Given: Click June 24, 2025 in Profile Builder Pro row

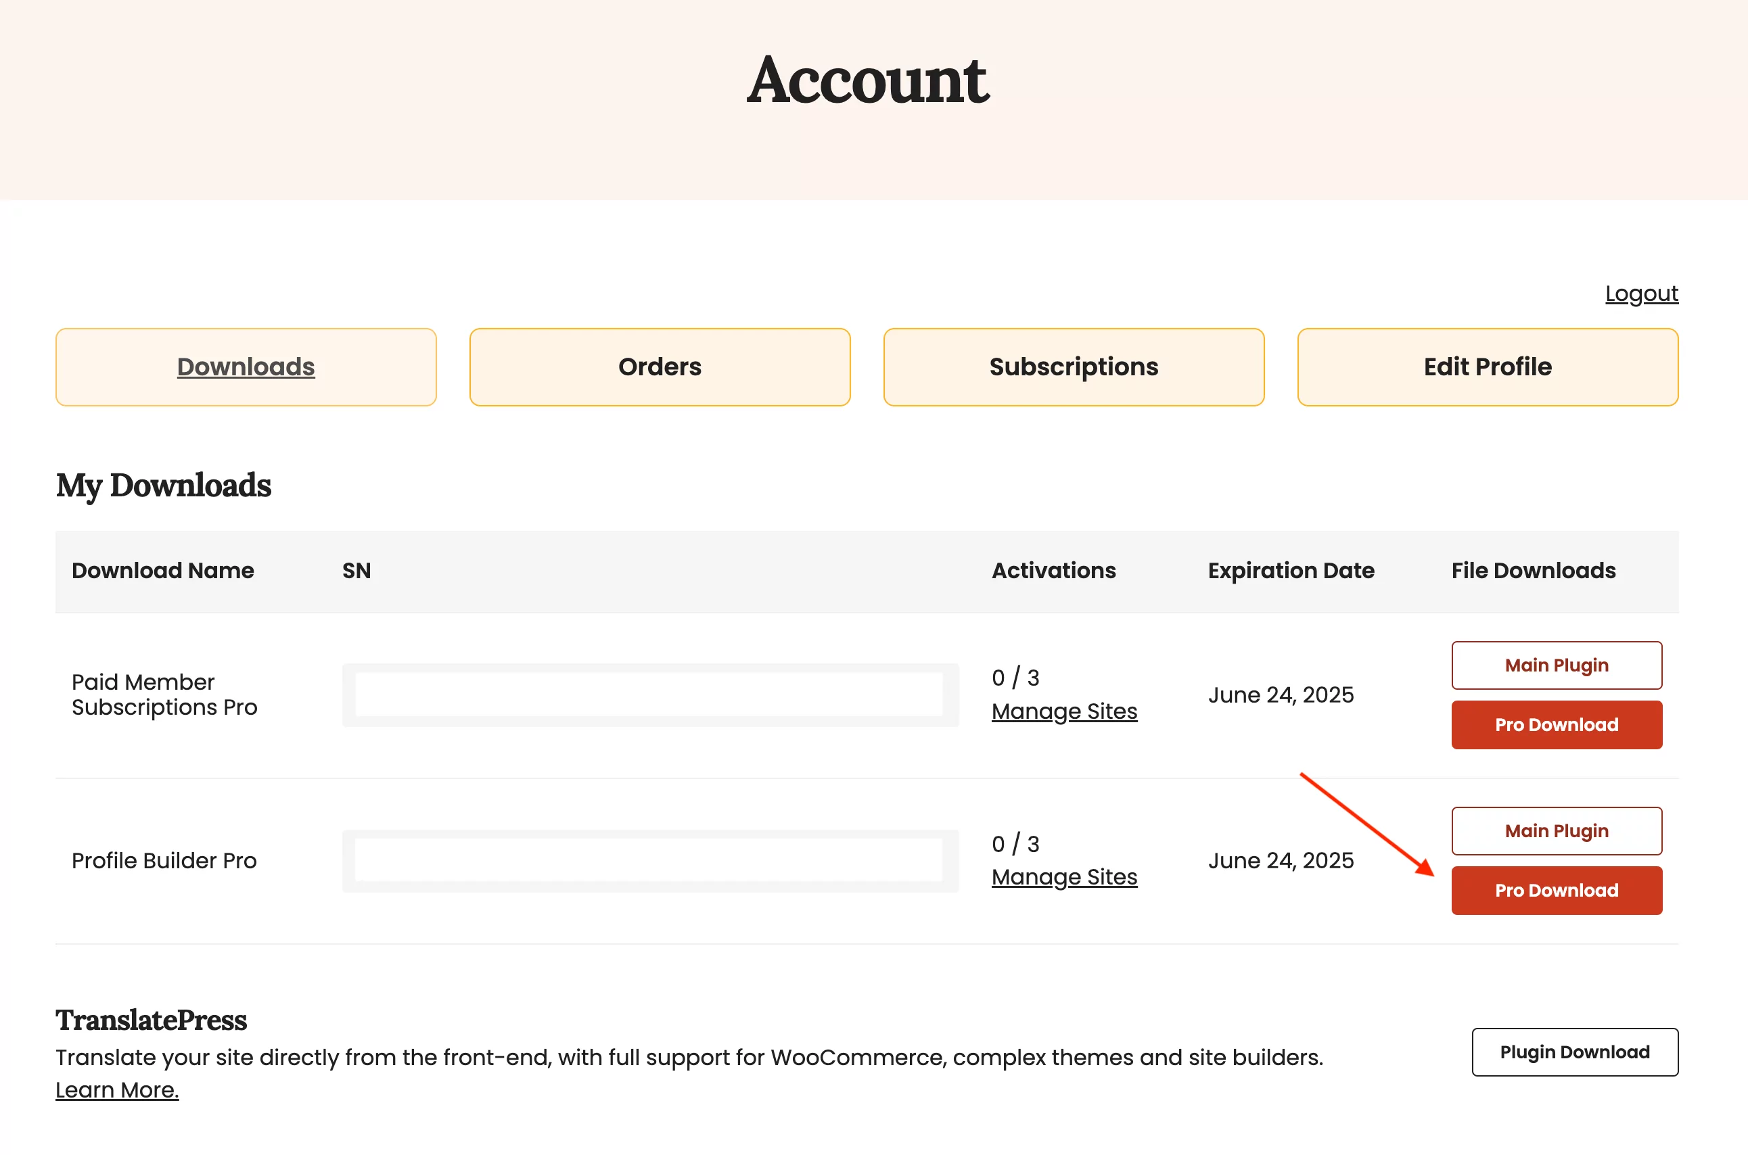Looking at the screenshot, I should click(x=1281, y=860).
